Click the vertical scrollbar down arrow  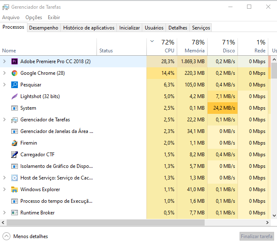tap(274, 216)
